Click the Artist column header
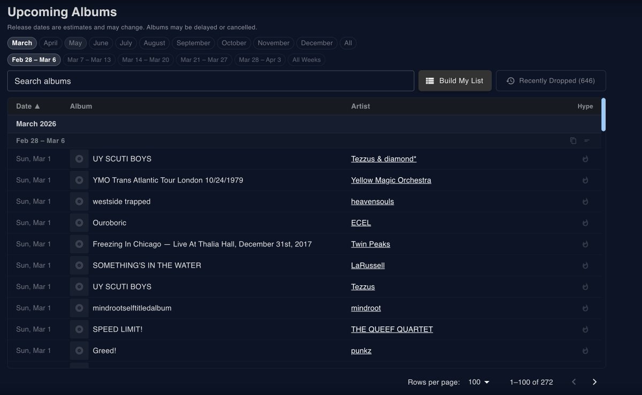 tap(361, 106)
